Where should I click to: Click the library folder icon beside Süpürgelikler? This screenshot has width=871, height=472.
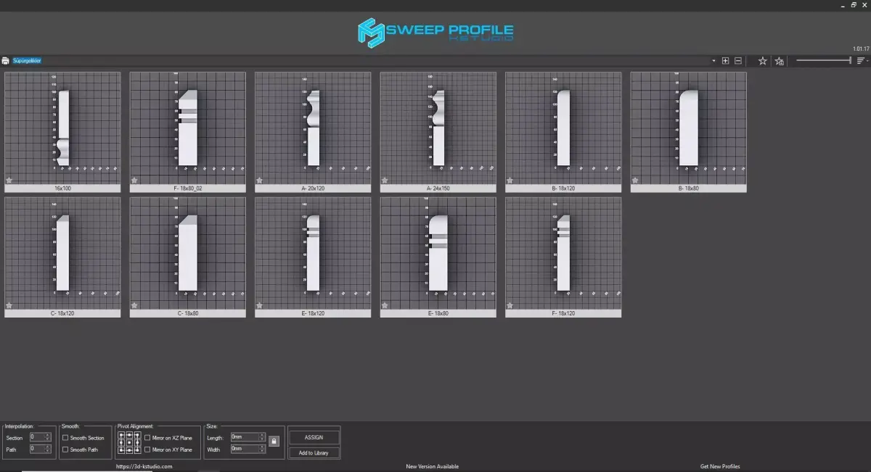pyautogui.click(x=5, y=61)
